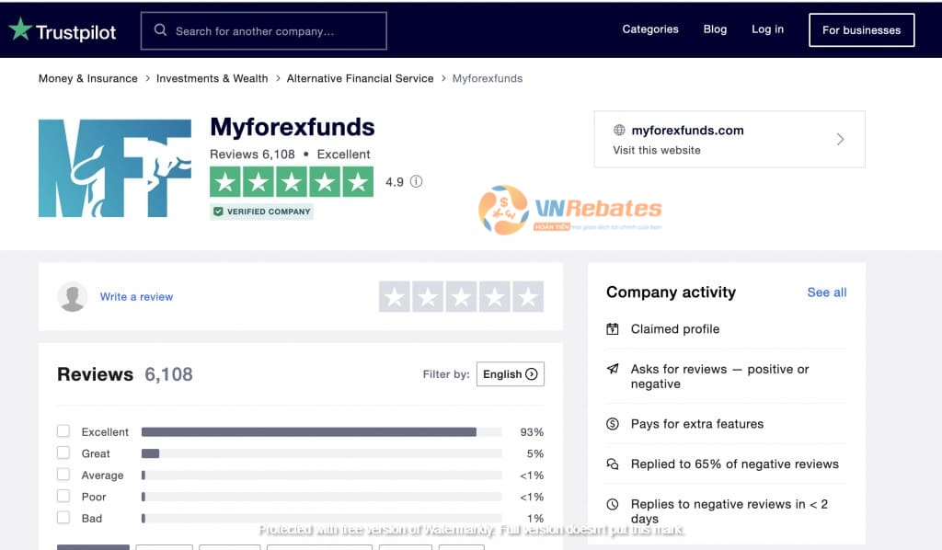942x550 pixels.
Task: Click the For businesses button
Action: (x=861, y=30)
